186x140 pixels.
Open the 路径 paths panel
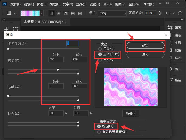(175, 80)
